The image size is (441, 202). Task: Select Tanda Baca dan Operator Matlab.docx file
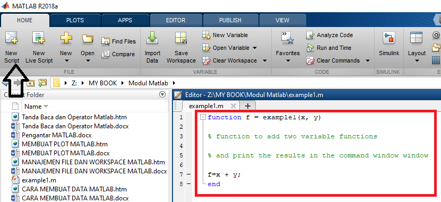[75, 126]
